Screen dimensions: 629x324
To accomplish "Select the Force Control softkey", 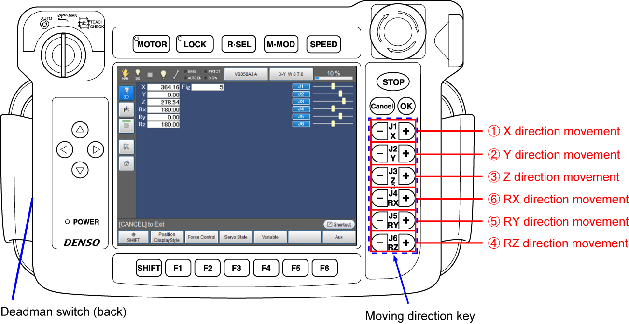I will pos(201,237).
